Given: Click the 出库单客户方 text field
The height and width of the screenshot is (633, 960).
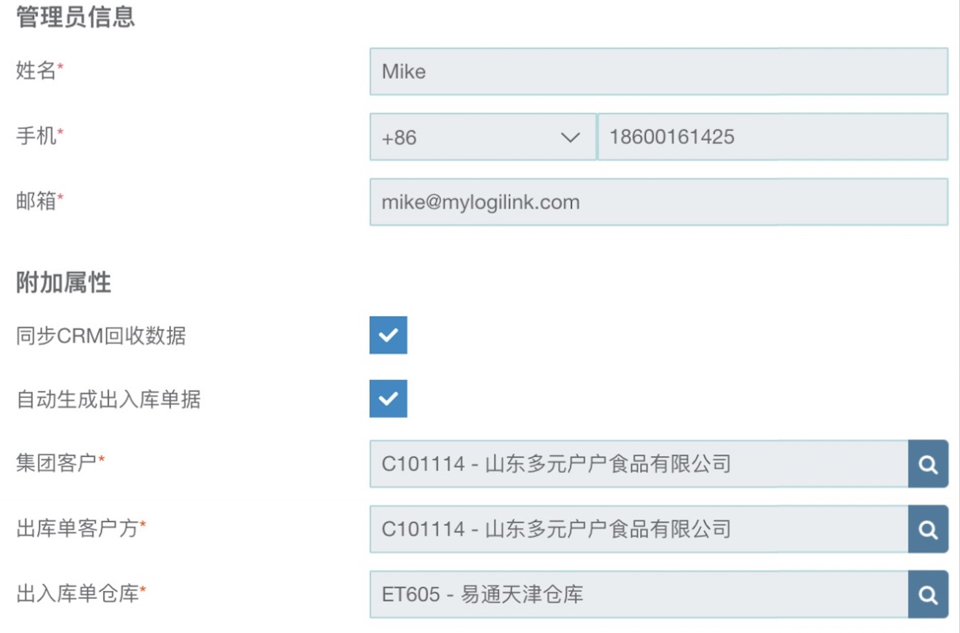Looking at the screenshot, I should pos(639,529).
